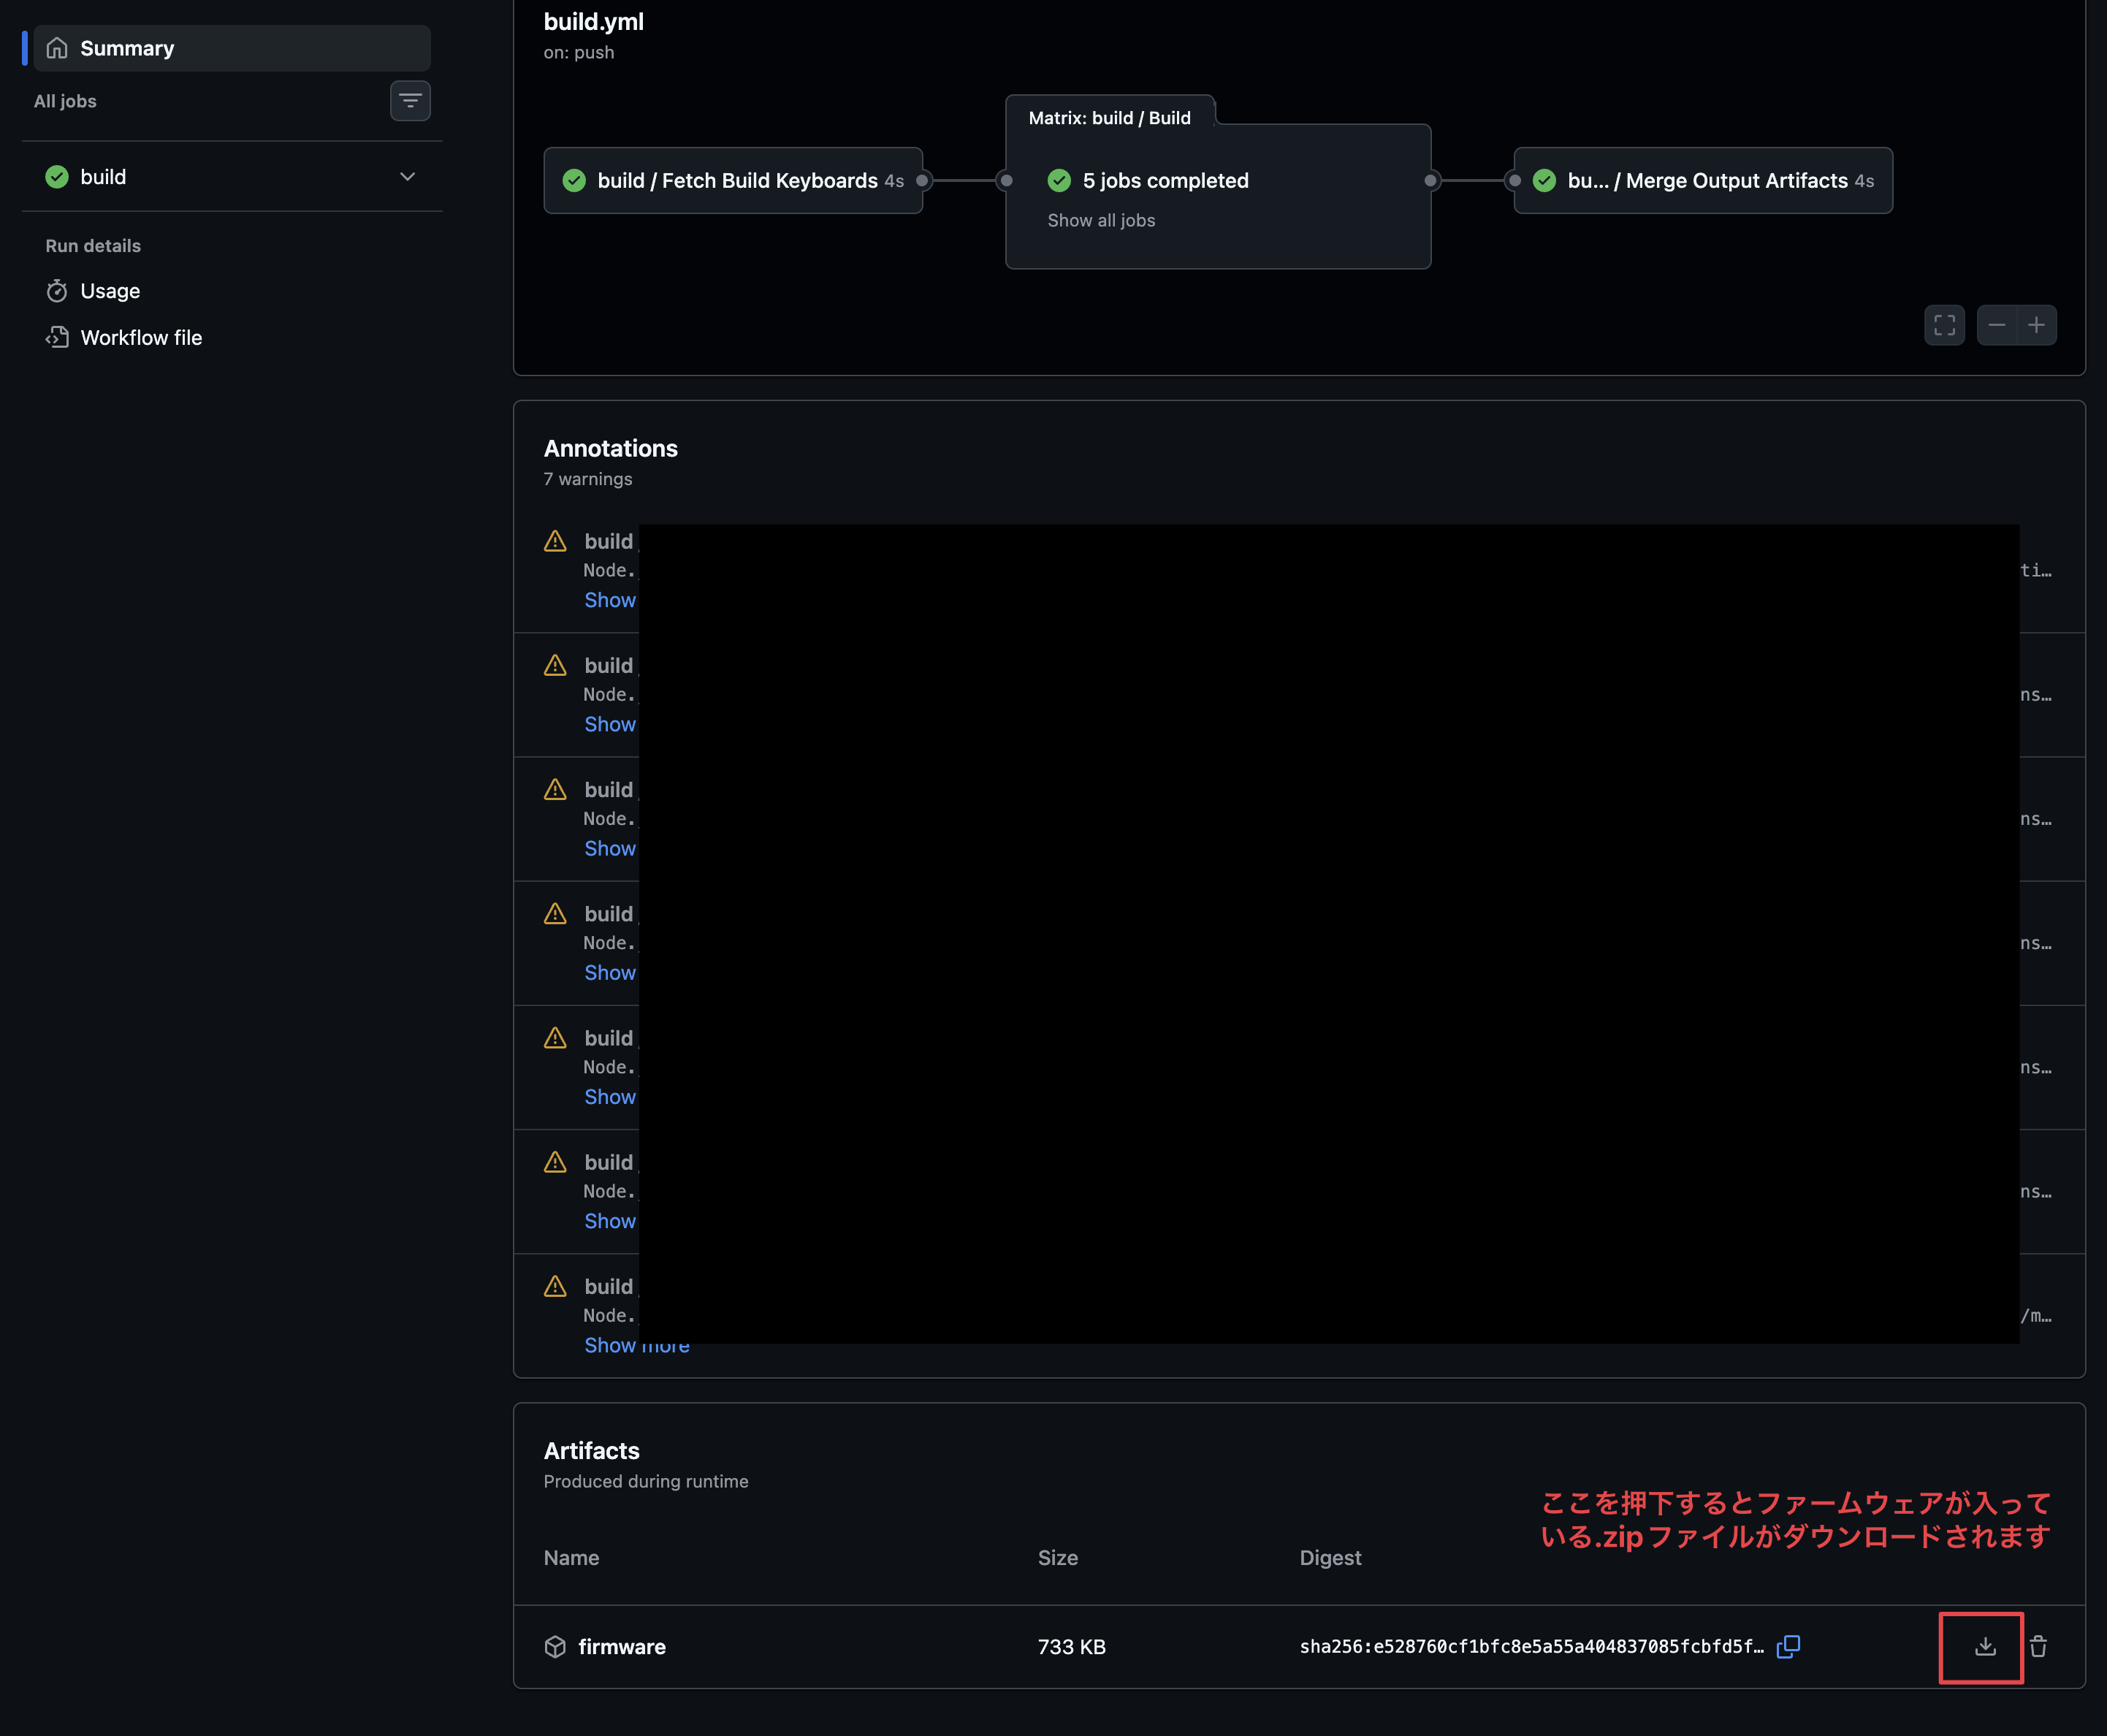Click the green check beside 5 jobs completed
Screen dimensions: 2107x1736
click(1059, 181)
